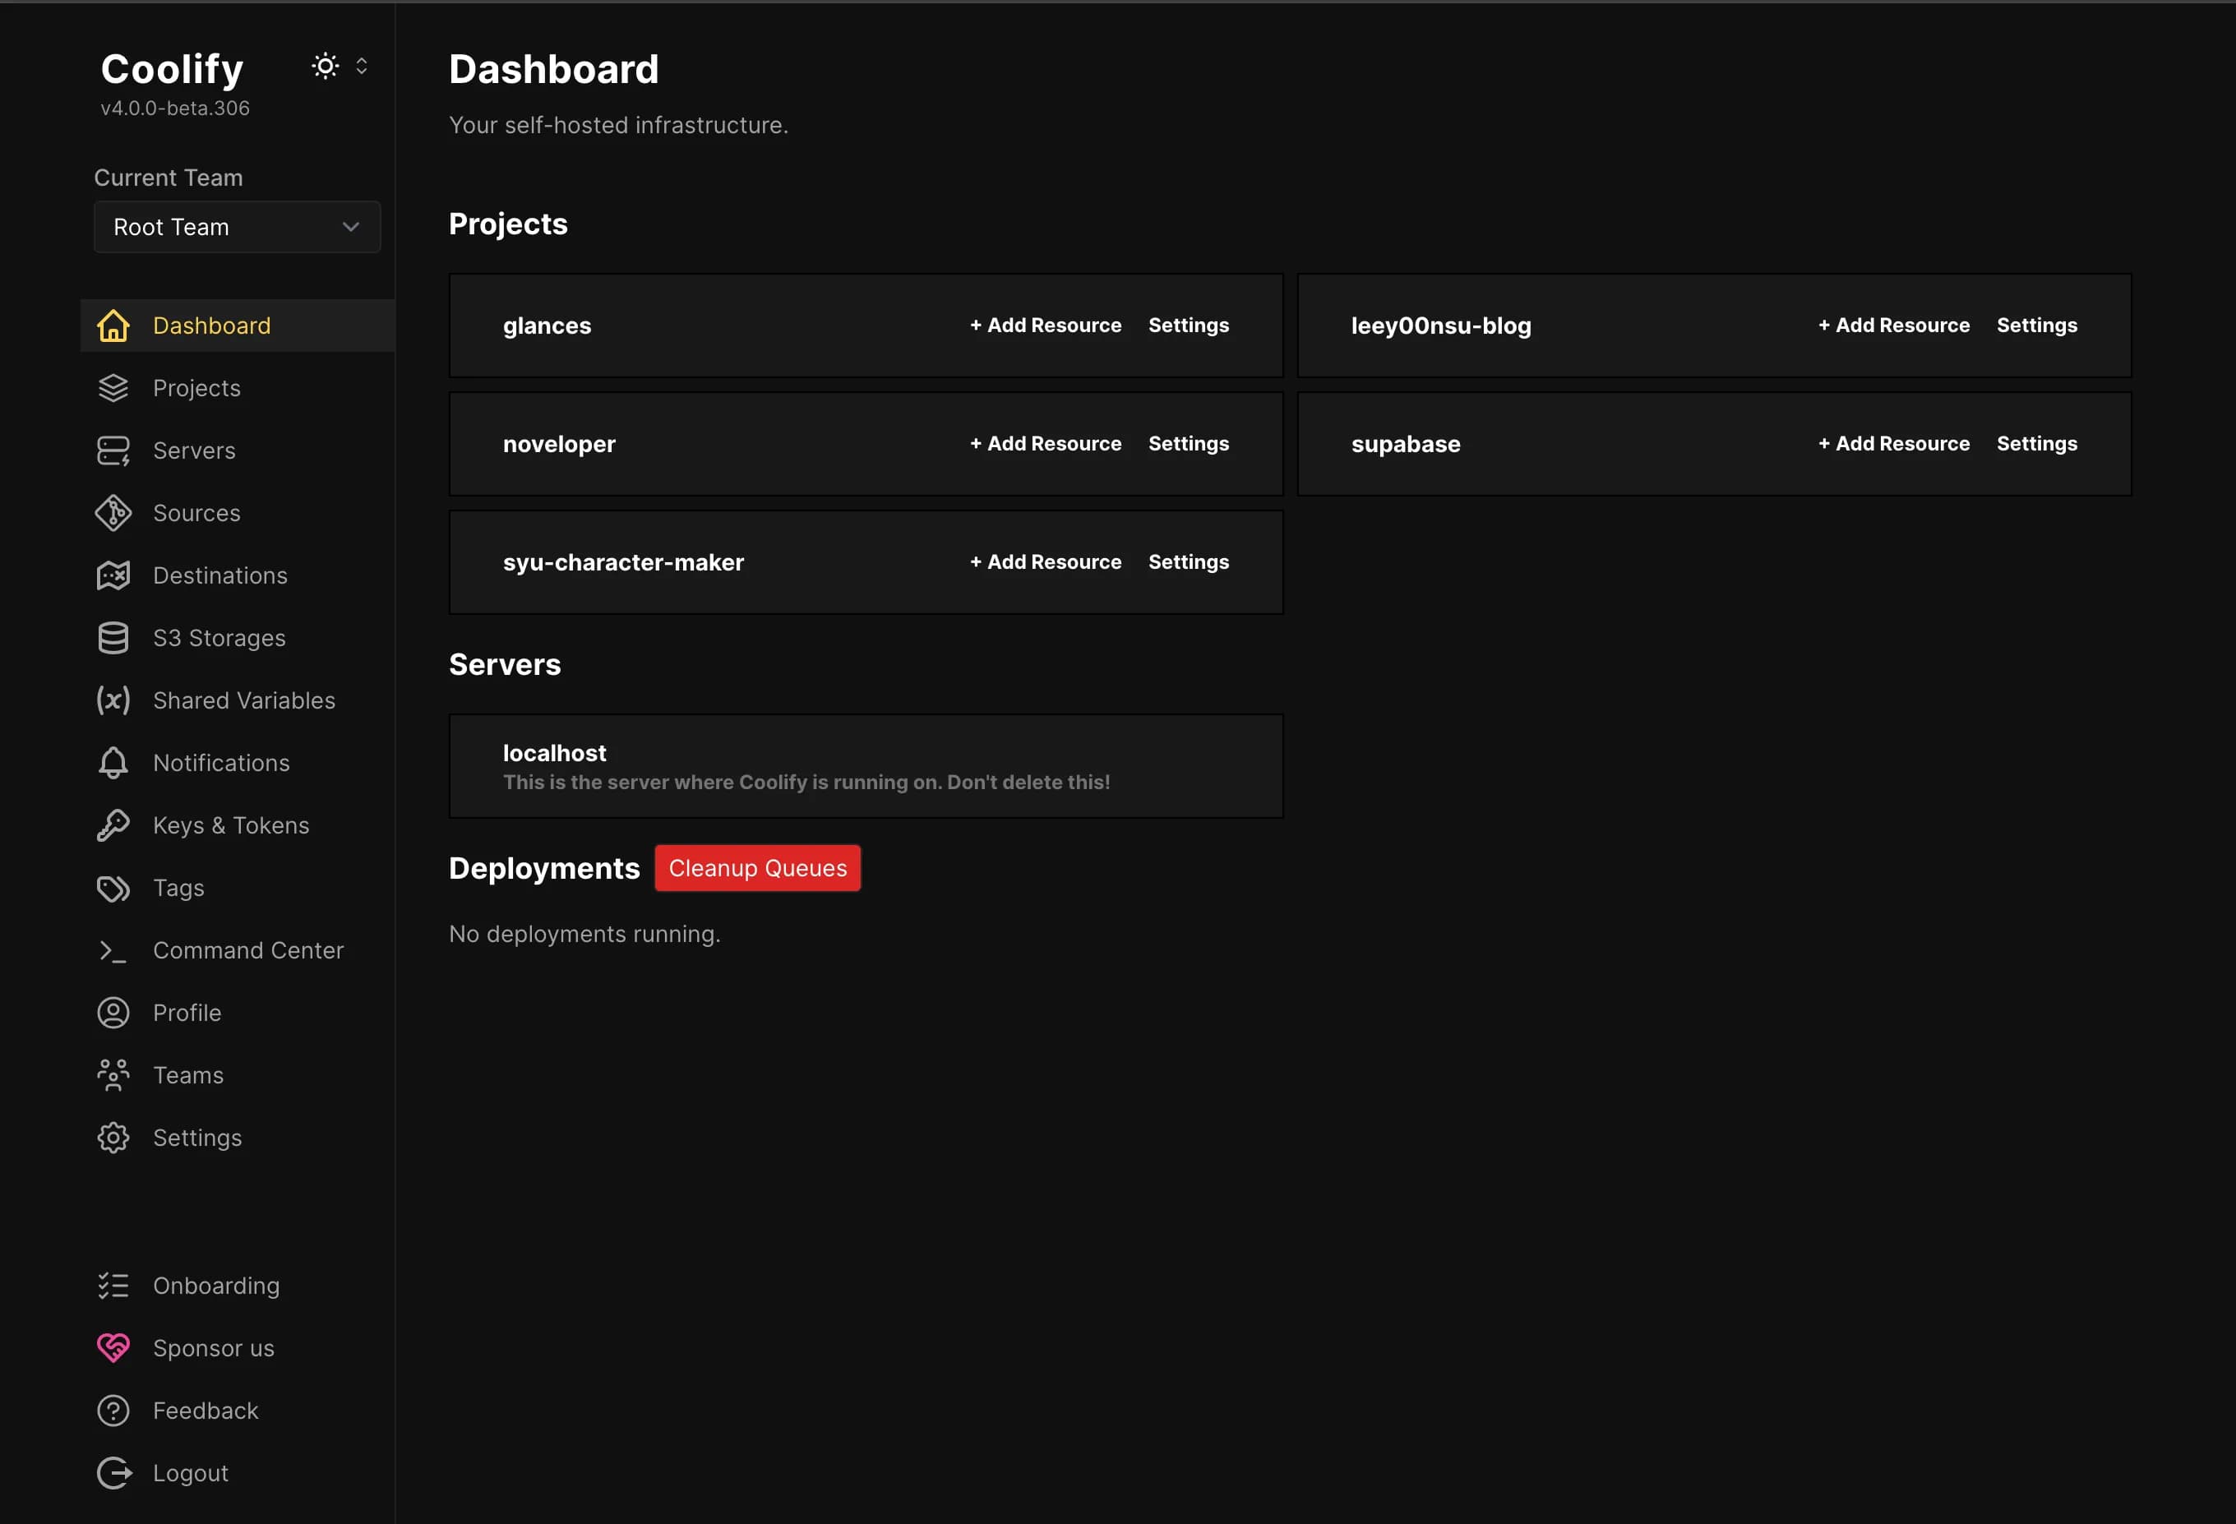This screenshot has width=2236, height=1524.
Task: Open the Onboarding checklist
Action: tap(215, 1285)
